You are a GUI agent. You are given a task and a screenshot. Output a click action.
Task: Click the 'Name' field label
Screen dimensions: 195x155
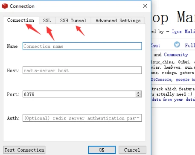[12, 47]
